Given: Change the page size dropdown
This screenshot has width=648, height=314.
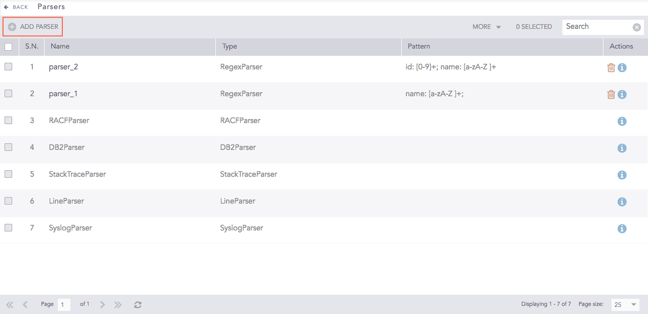Looking at the screenshot, I should [x=625, y=304].
